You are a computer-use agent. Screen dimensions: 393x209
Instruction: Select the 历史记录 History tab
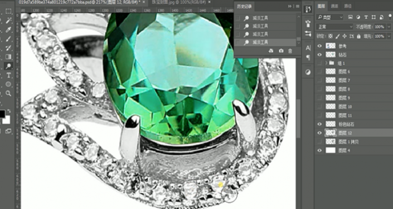[244, 7]
